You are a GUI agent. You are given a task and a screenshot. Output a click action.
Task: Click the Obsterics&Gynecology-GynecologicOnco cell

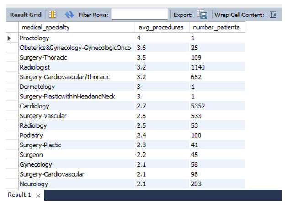(76, 48)
